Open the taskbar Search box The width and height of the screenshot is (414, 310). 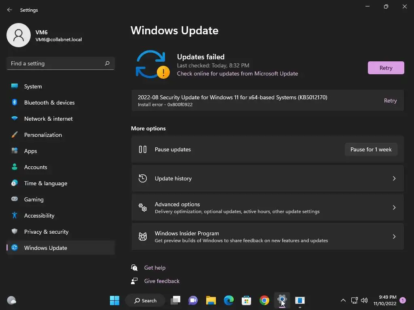(x=145, y=300)
